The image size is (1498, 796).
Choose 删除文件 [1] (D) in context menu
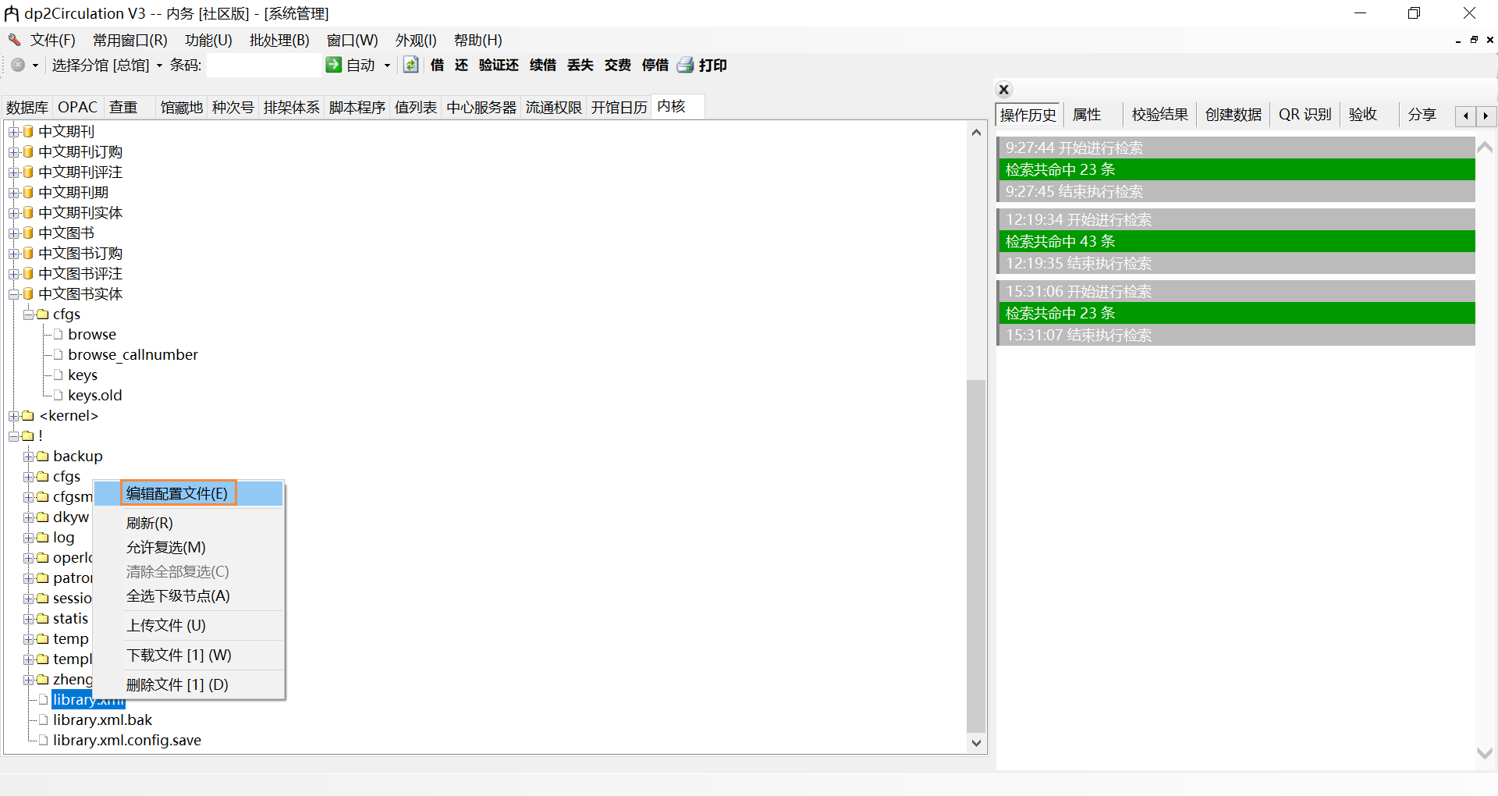189,684
